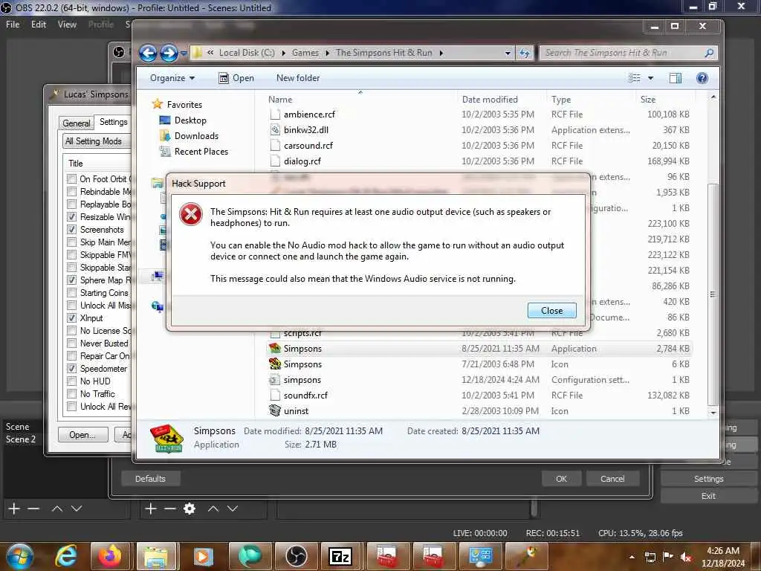Open Desktop in the Favorites list

(x=190, y=120)
